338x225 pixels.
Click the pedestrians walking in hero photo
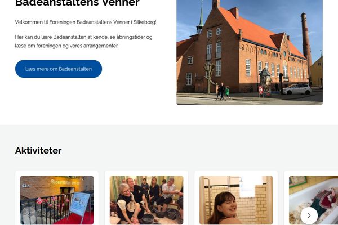click(x=223, y=92)
